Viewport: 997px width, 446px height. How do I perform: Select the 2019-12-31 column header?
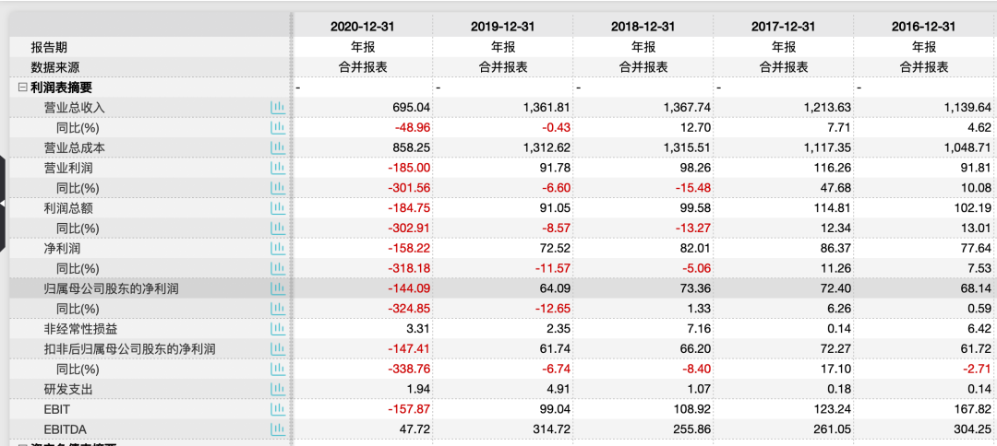503,27
